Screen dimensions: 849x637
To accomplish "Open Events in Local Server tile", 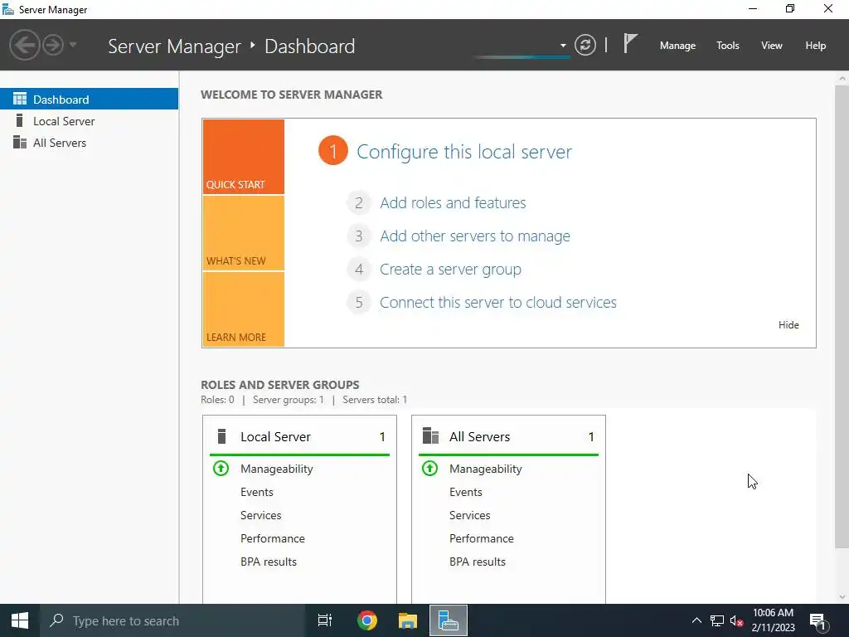I will (x=257, y=492).
